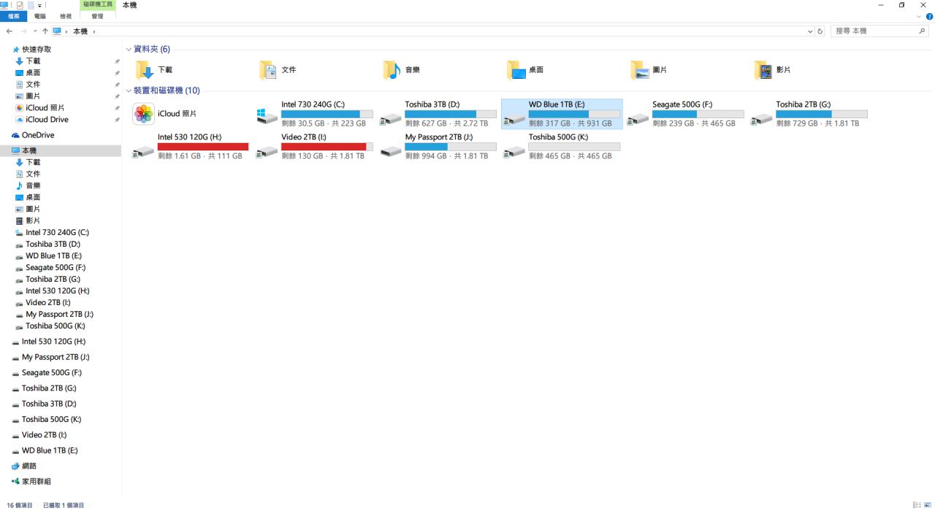Open the 檢視 ribbon tab
This screenshot has width=935, height=511.
point(66,16)
